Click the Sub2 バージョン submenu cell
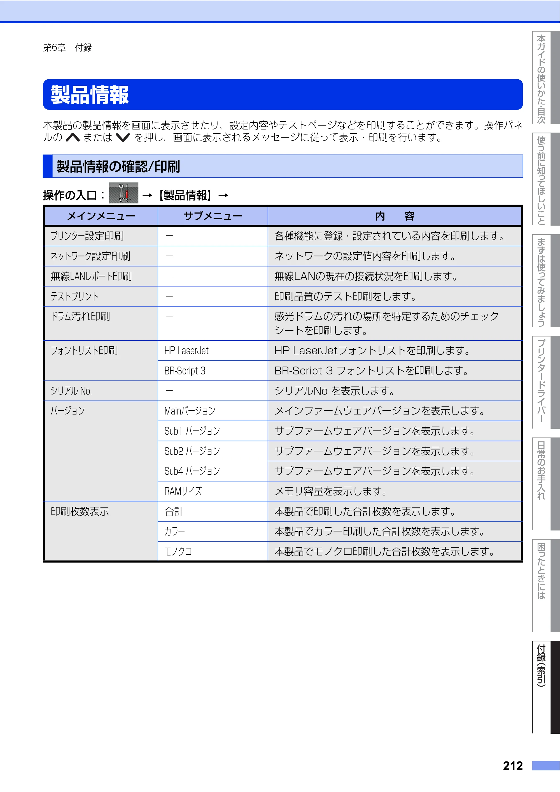Screen dimensions: 560x792 click(x=213, y=451)
